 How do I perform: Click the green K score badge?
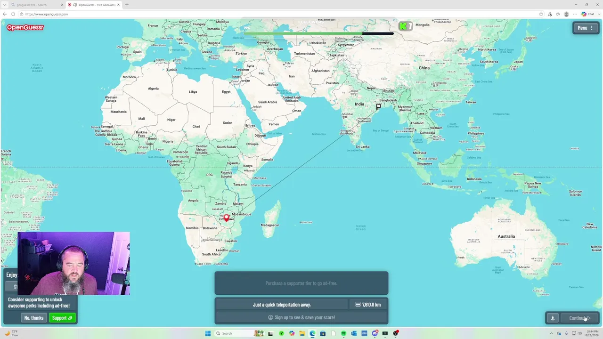pos(405,26)
